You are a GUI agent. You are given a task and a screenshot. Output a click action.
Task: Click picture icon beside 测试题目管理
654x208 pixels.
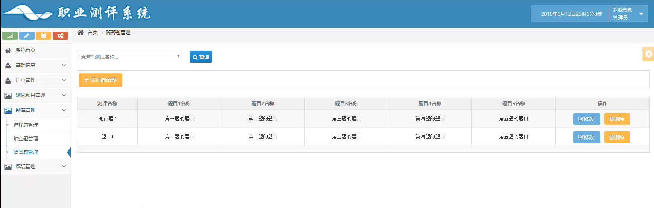tap(8, 96)
